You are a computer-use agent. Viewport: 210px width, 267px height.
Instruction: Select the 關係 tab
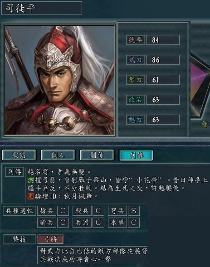[97, 155]
